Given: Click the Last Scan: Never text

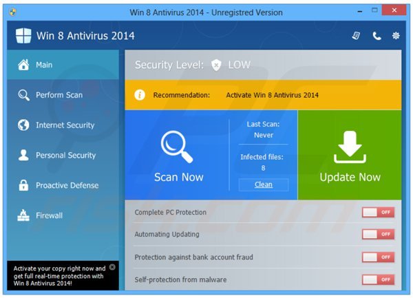Looking at the screenshot, I should (264, 129).
